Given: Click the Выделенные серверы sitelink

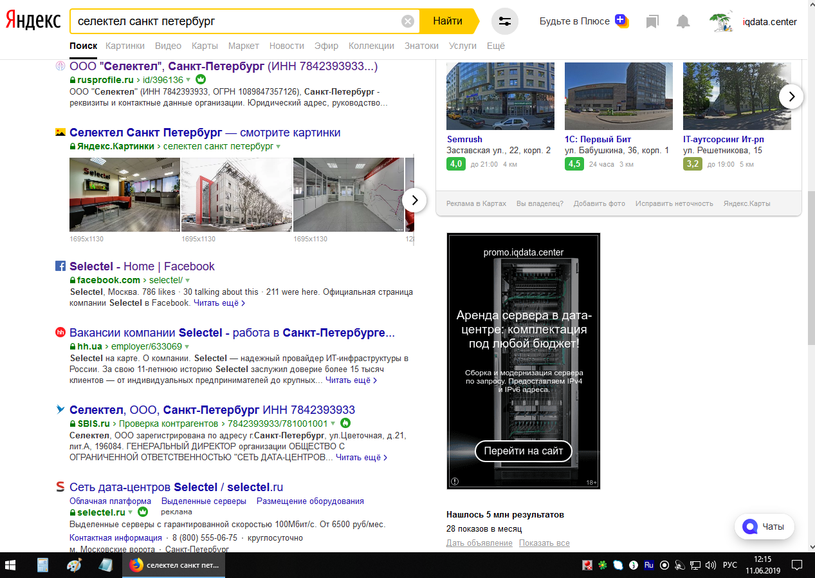Looking at the screenshot, I should [x=204, y=501].
